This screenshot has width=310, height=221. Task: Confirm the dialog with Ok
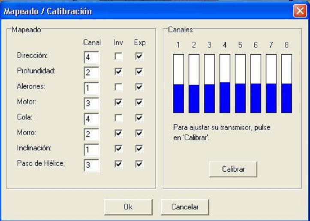(128, 207)
